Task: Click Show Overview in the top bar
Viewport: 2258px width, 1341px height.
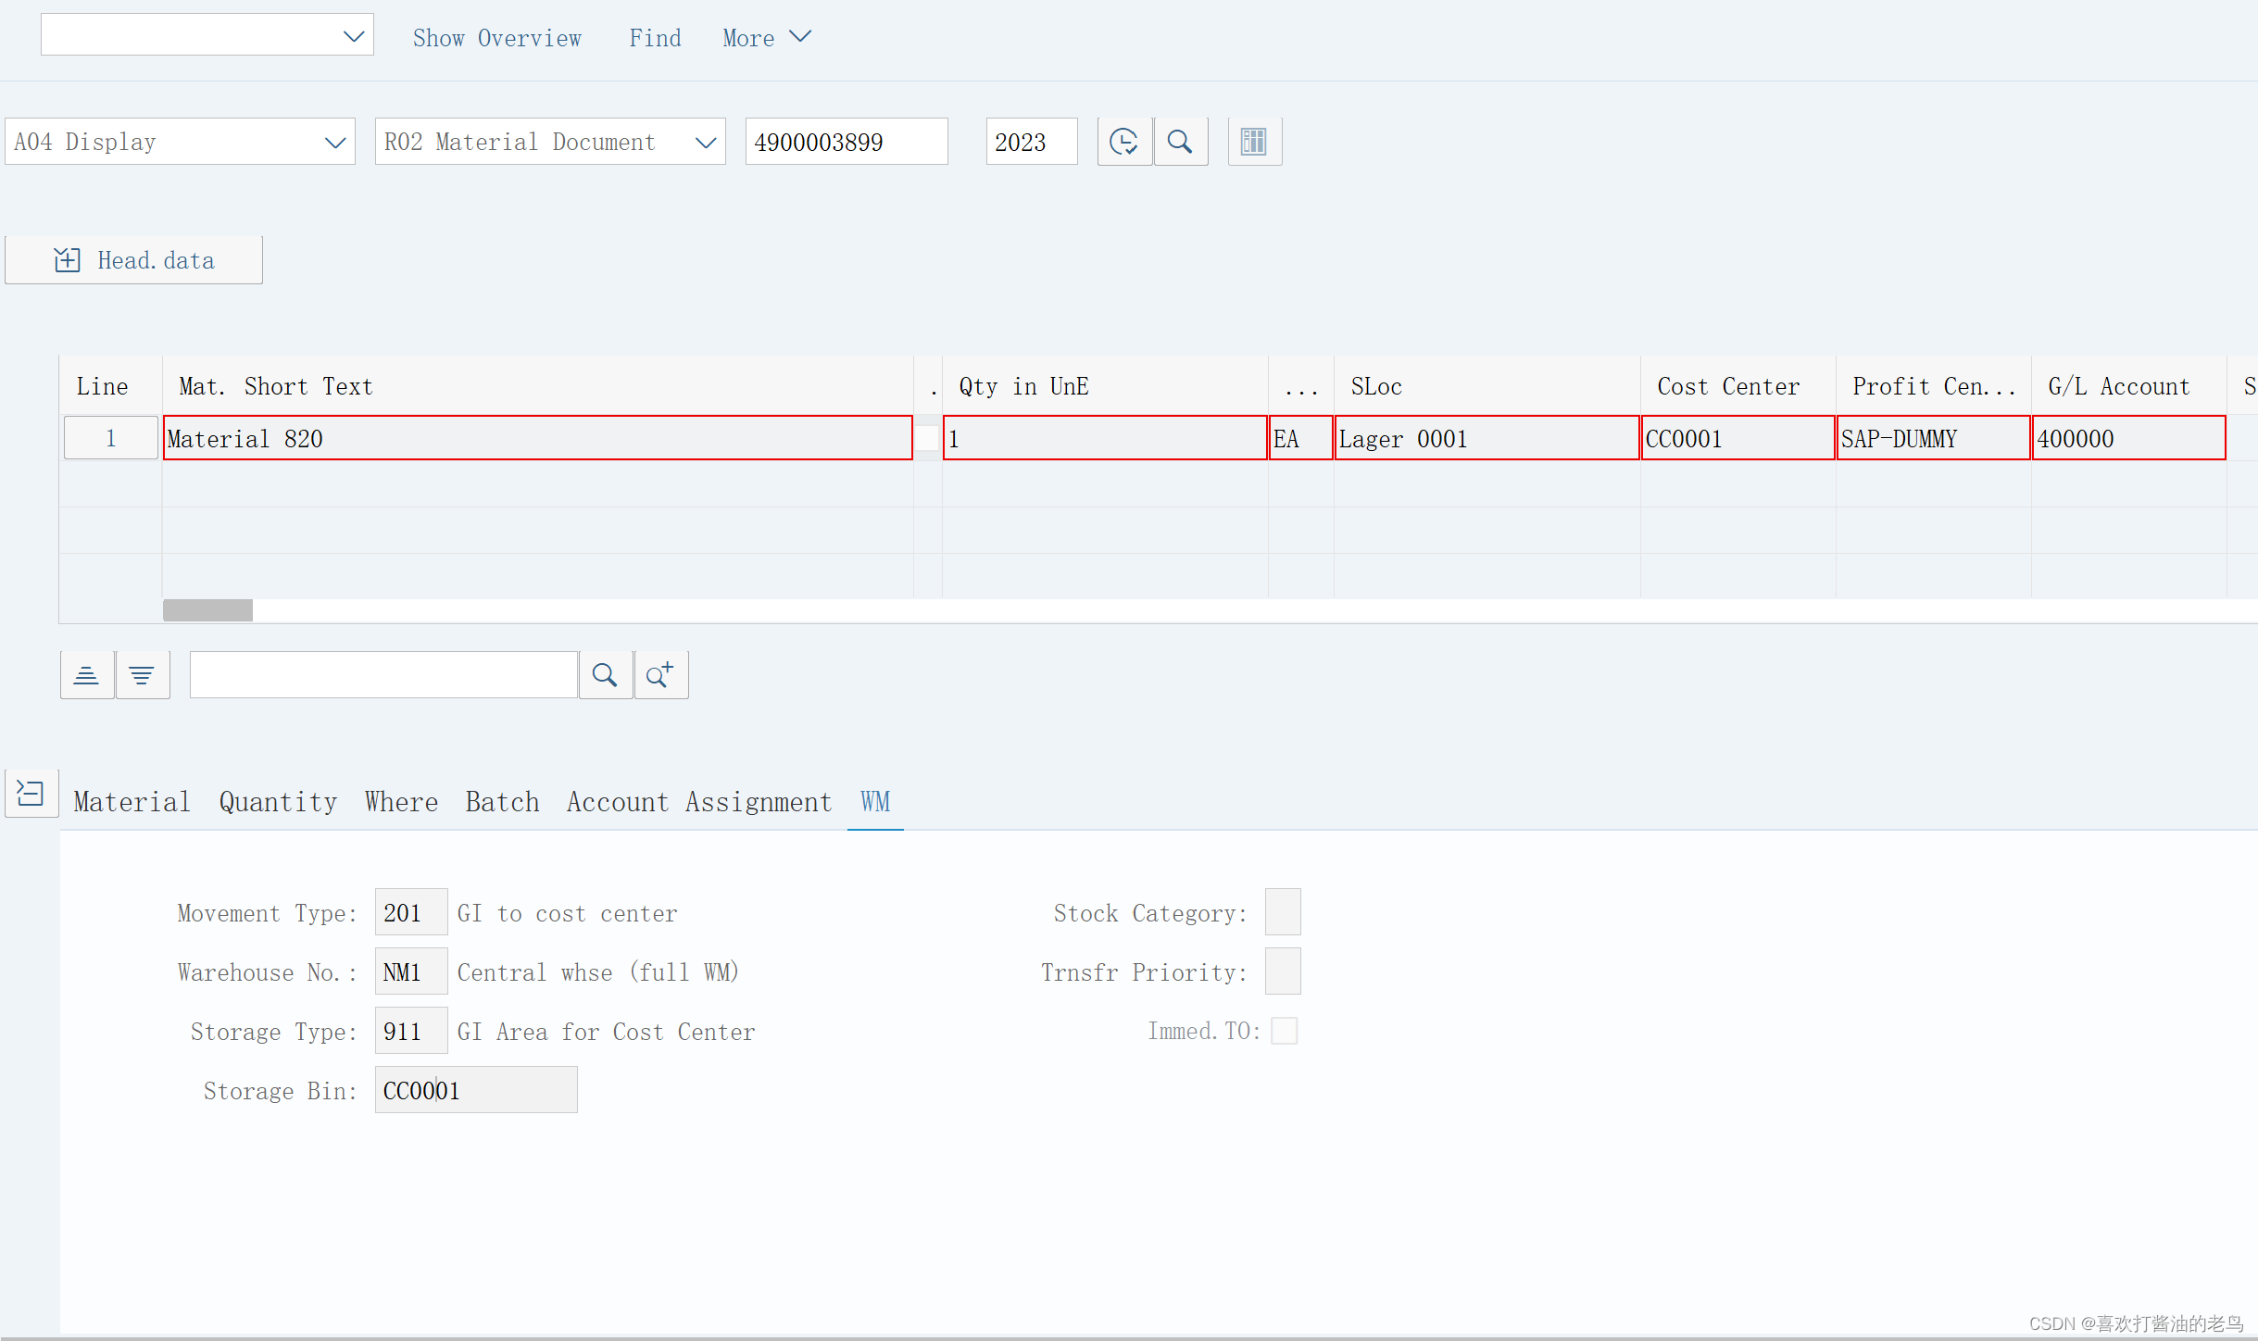Action: pos(497,38)
